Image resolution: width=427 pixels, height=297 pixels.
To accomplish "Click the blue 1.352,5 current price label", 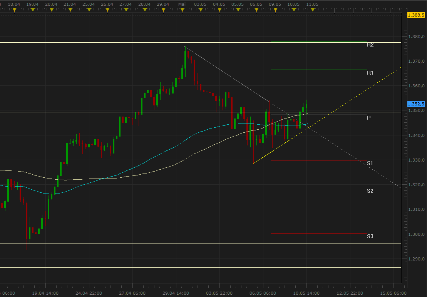I will click(416, 104).
